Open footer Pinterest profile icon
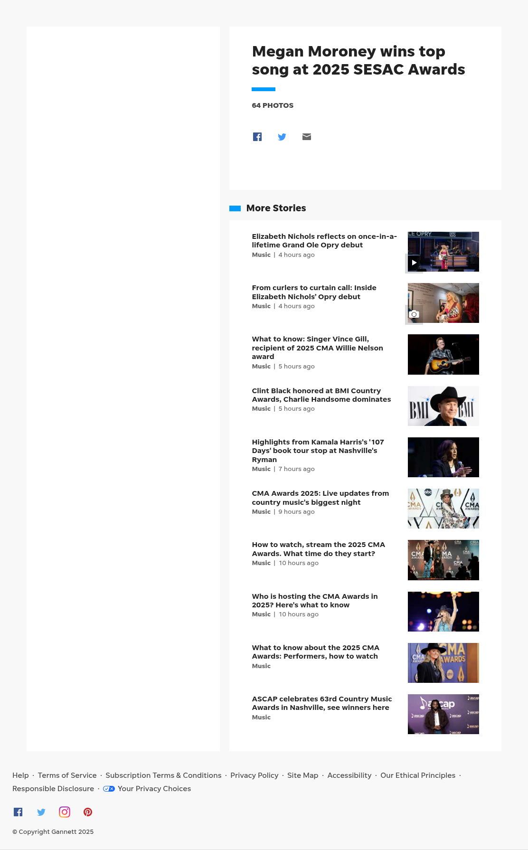The width and height of the screenshot is (528, 850). click(88, 812)
